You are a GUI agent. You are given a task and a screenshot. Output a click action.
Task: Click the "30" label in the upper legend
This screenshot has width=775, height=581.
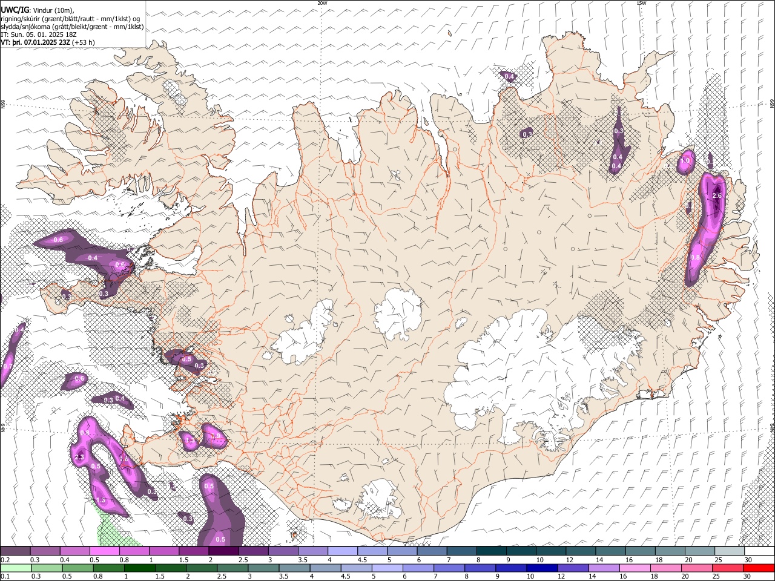(x=748, y=560)
